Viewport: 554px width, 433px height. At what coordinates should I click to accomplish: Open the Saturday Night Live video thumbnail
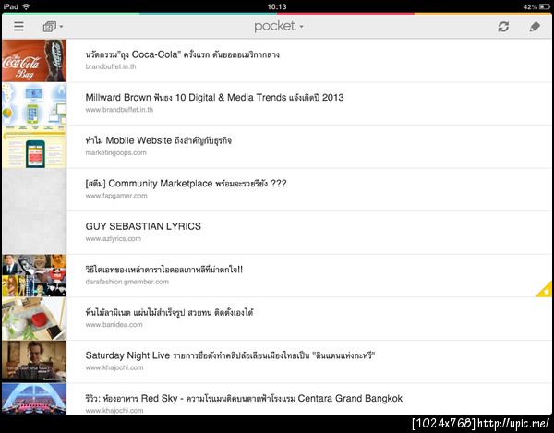click(34, 361)
